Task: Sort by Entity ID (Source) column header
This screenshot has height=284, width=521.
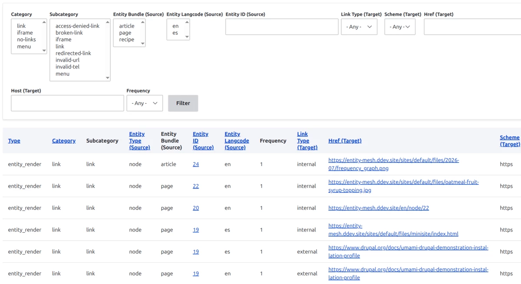Action: pos(203,141)
